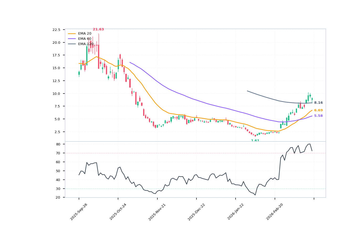
Task: Select the purple EMA 60 value 5.58
Action: tap(318, 116)
